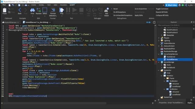Select NukeServer script in Explorer
This screenshot has width=195, height=109.
coord(171,57)
